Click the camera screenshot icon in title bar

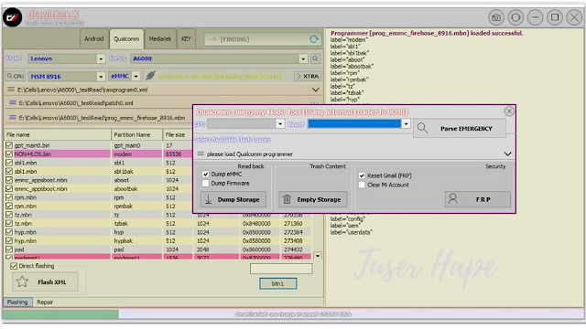click(x=496, y=17)
